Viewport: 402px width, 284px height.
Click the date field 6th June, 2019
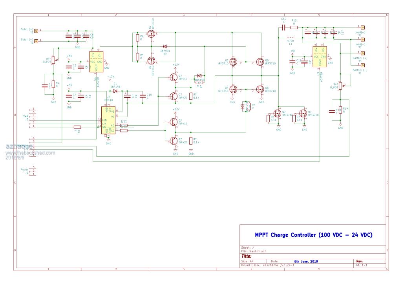click(306, 261)
